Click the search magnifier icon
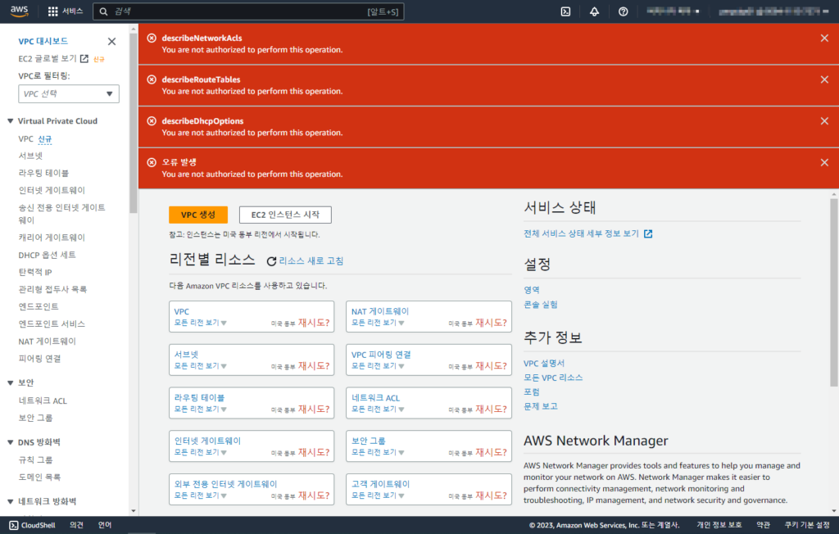839x534 pixels. point(104,11)
